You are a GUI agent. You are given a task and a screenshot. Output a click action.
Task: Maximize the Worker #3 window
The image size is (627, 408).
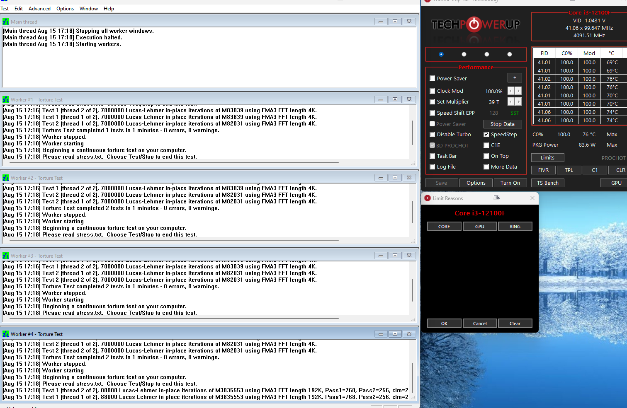coord(395,256)
